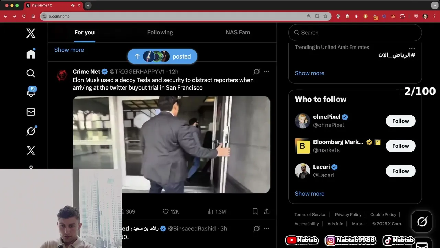Switch to Following tab

[x=160, y=33]
